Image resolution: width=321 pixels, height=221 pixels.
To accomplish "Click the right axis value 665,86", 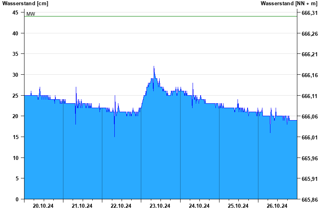I will pos(310,200).
